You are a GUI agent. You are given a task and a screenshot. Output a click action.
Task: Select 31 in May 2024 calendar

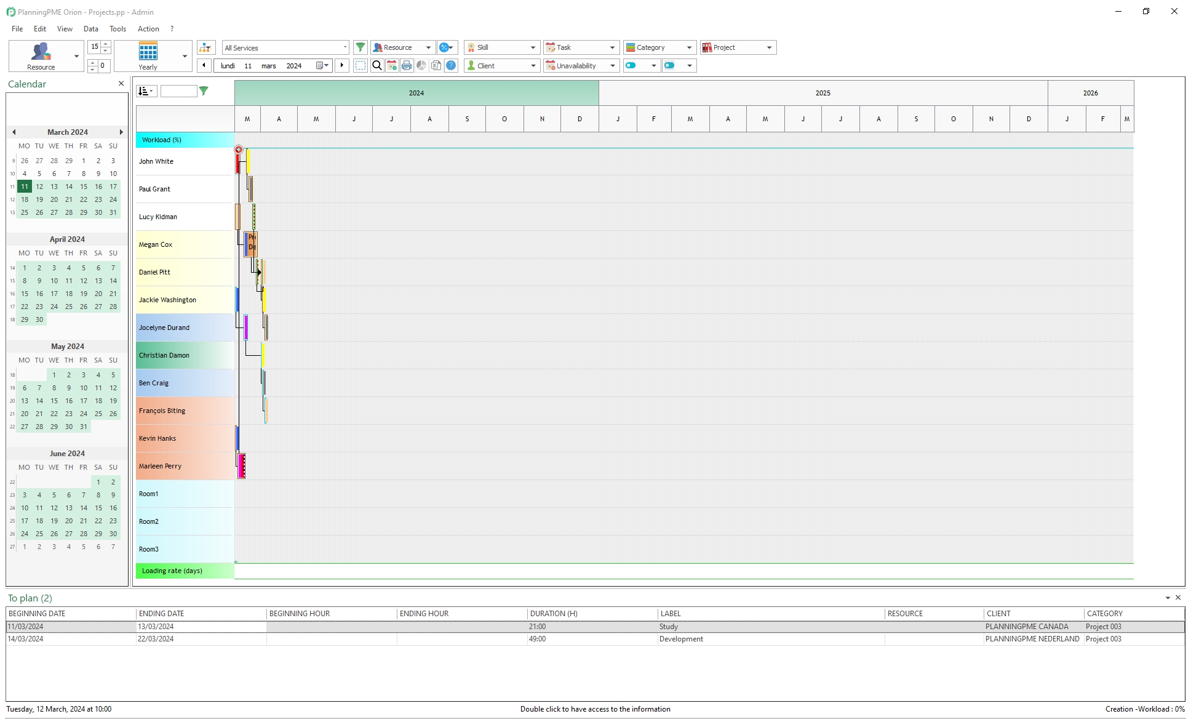click(x=84, y=427)
